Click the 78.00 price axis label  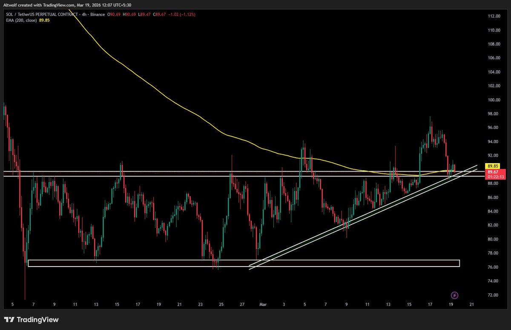coord(494,253)
